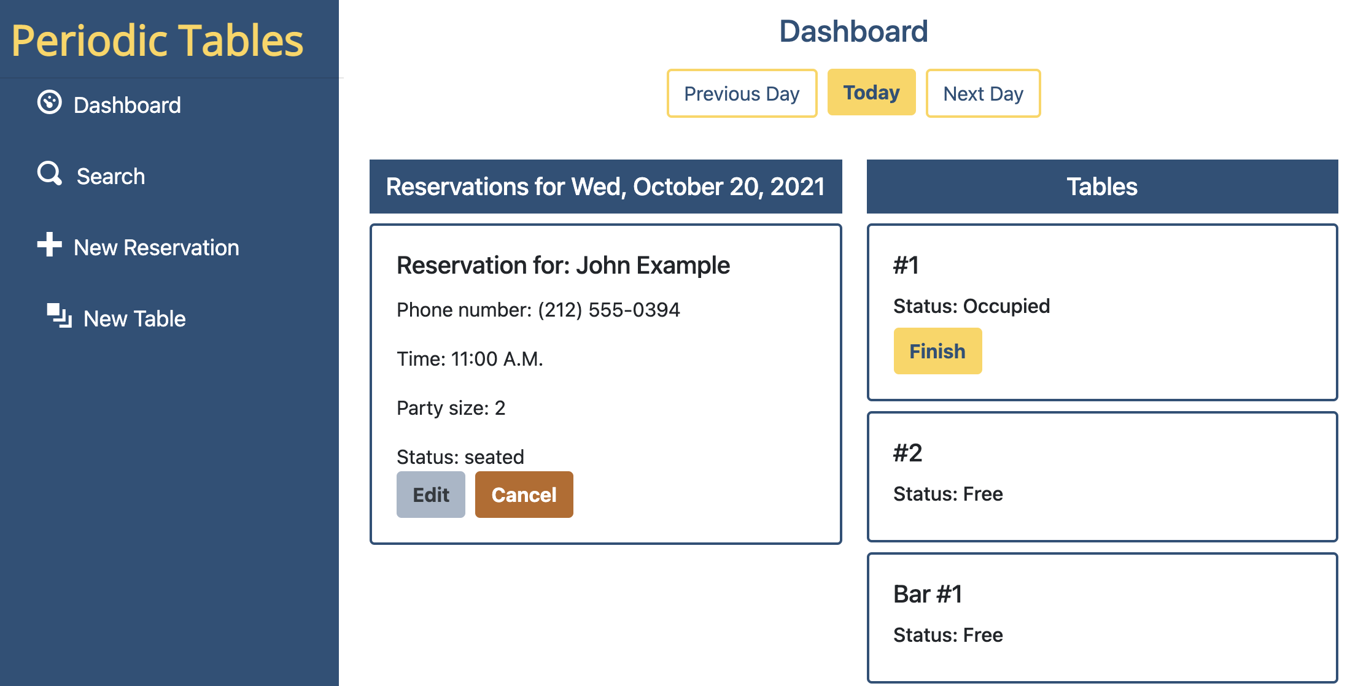
Task: Navigate to the Search page
Action: tap(111, 176)
